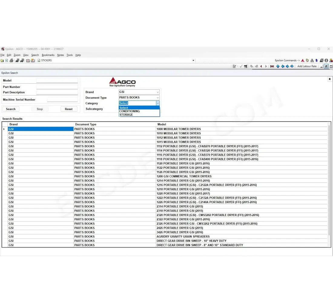This screenshot has width=333, height=303.
Task: Click the printer icon in toolbar
Action: pos(11,61)
